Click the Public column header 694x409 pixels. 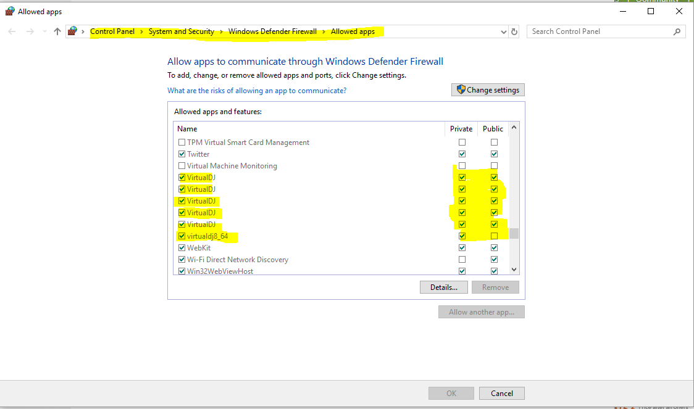coord(493,129)
